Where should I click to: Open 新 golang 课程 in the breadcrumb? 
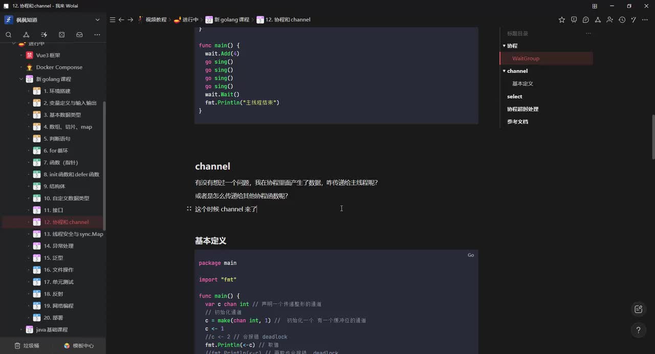tap(227, 19)
